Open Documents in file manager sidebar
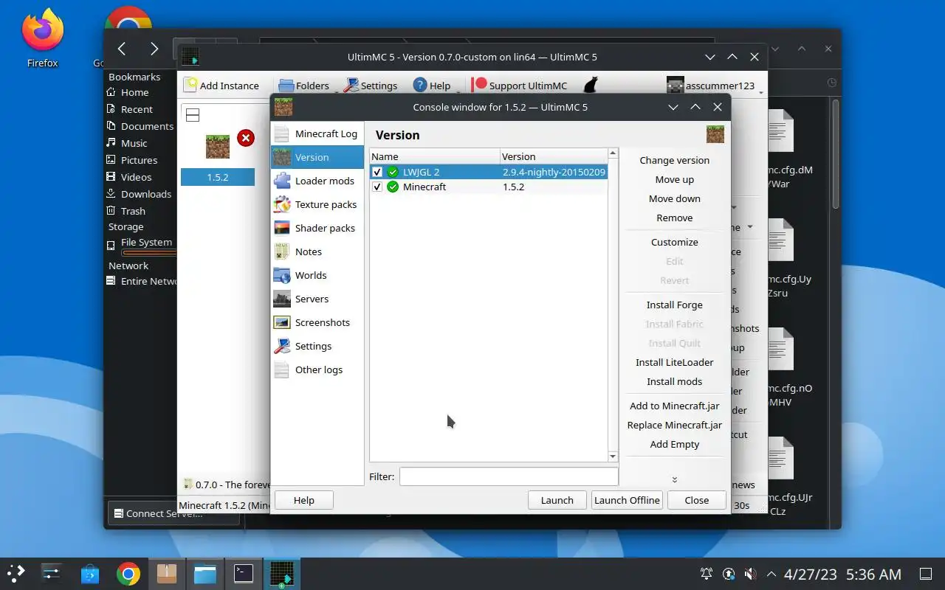945x590 pixels. pos(140,126)
